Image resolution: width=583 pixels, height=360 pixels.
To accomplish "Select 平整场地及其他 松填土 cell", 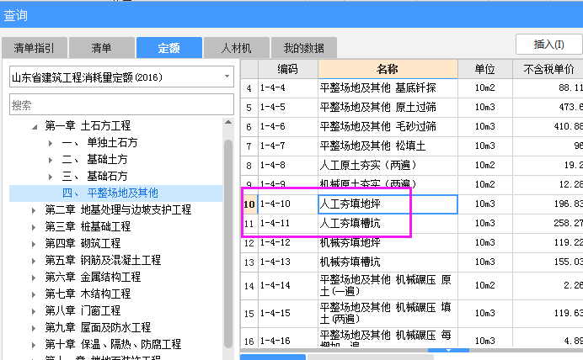I will pyautogui.click(x=388, y=146).
